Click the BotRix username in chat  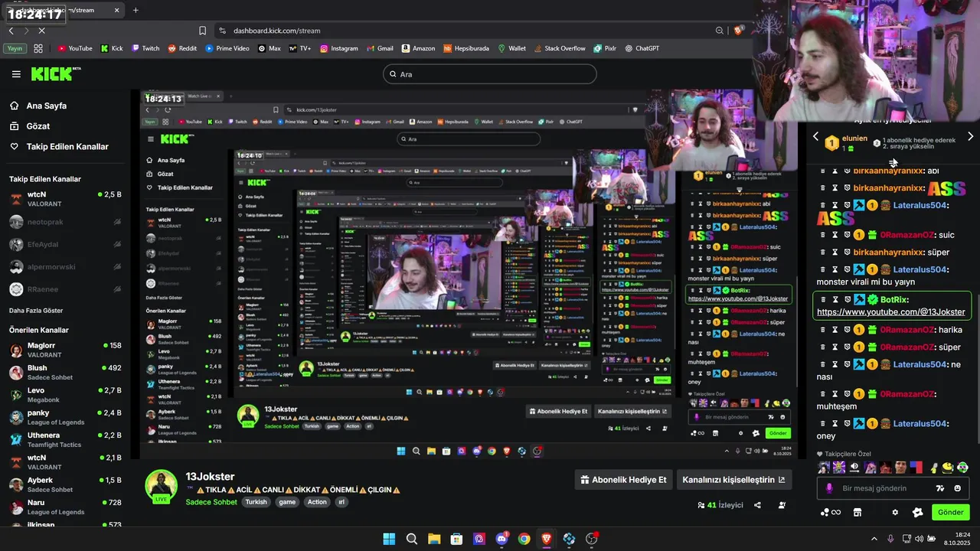(893, 300)
